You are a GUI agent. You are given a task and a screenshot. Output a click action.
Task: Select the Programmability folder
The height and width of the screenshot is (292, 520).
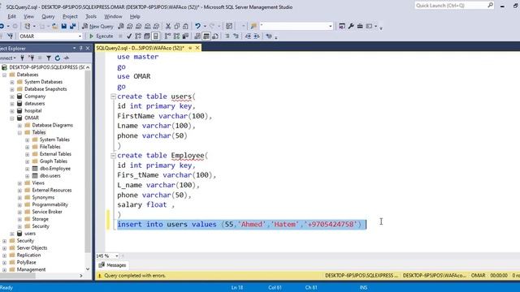pos(50,204)
